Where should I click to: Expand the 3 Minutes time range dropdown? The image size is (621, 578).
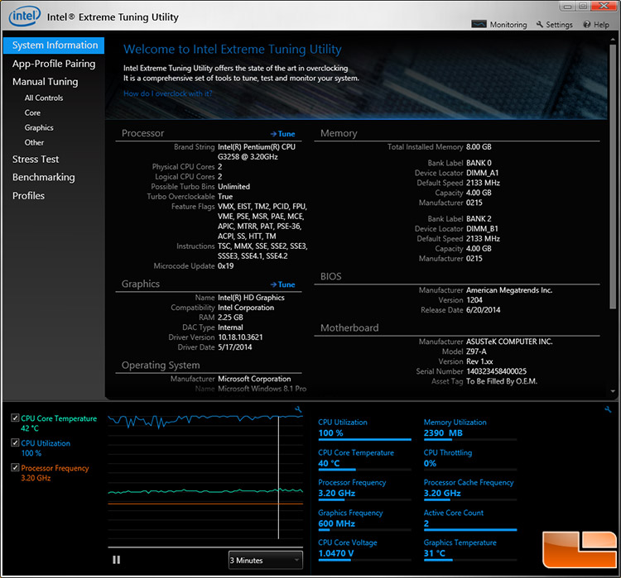265,560
